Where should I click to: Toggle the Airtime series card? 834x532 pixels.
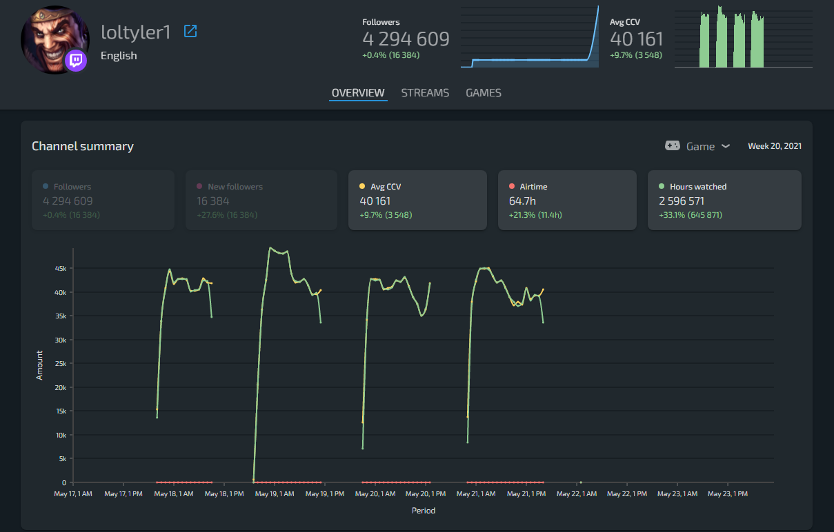[x=566, y=201]
